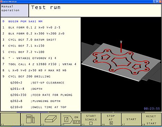Select the STOP AT N soft key

(111, 119)
